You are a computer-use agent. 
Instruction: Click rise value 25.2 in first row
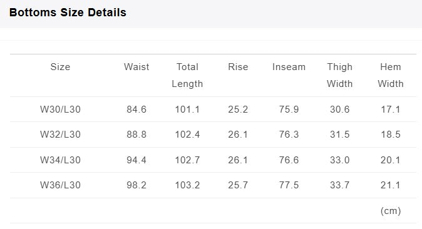(238, 109)
